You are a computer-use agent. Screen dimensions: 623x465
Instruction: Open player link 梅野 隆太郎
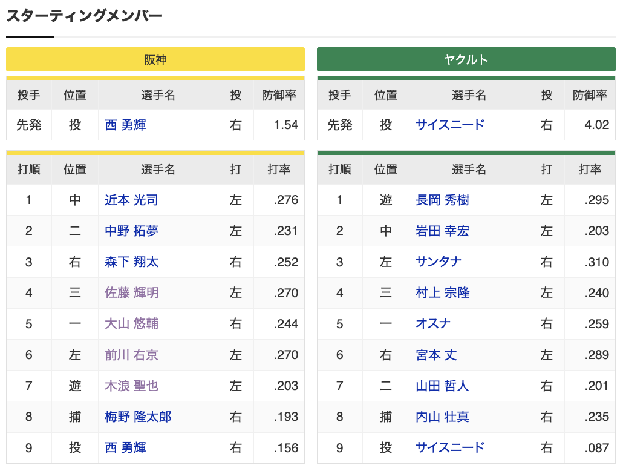click(x=138, y=417)
